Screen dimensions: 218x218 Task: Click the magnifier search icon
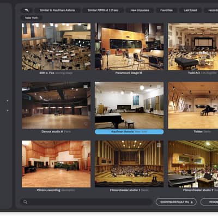[x=25, y=202]
